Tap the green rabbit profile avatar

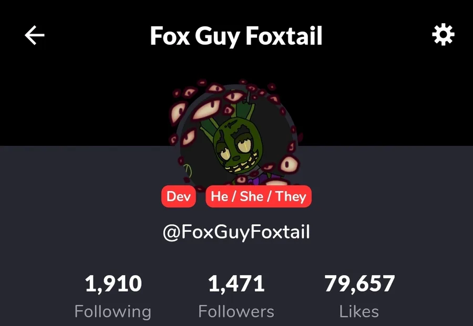coord(236,134)
